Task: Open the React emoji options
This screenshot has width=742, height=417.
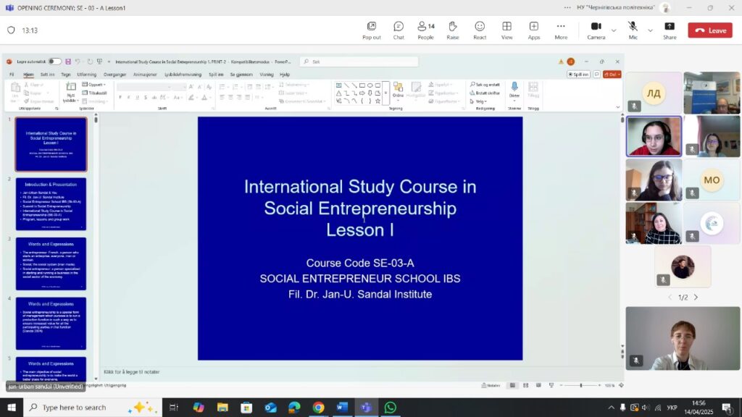Action: (480, 30)
